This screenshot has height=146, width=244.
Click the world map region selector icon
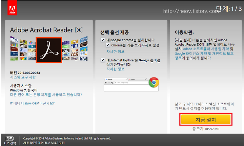pyautogui.click(x=9, y=139)
